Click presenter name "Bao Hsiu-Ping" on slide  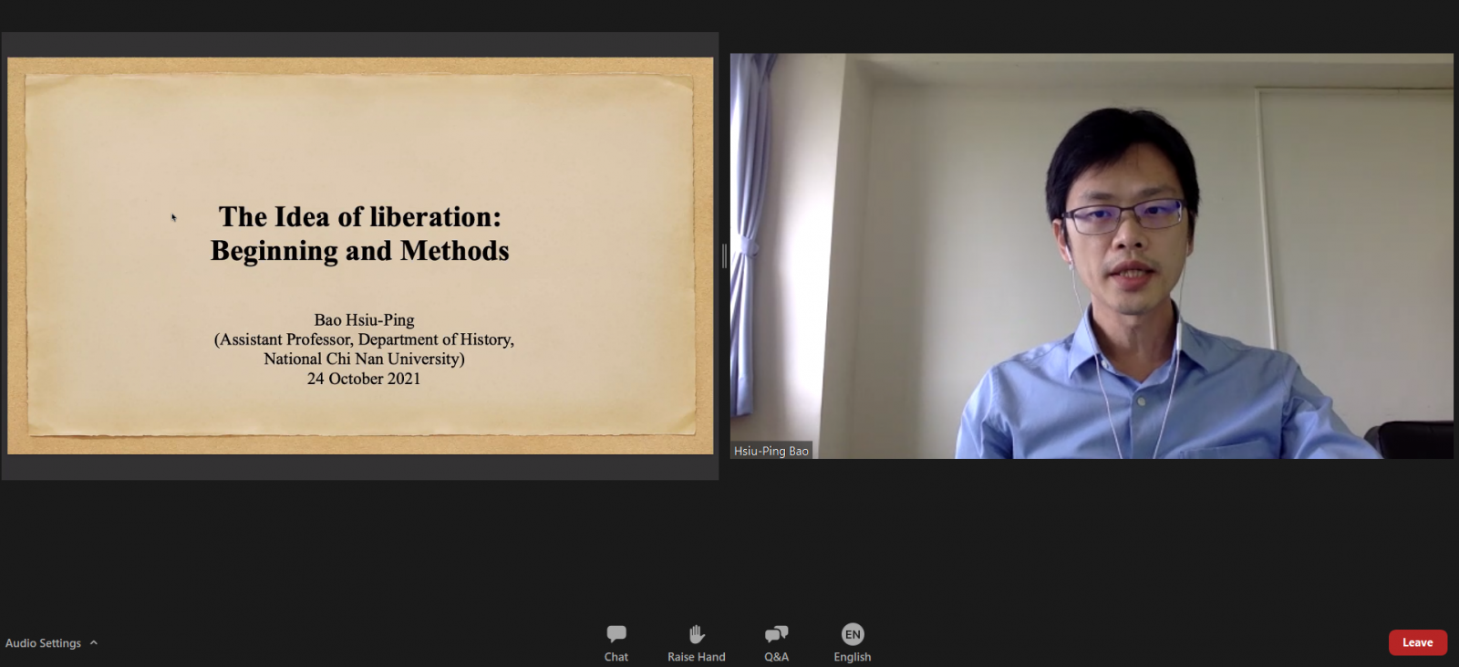[x=364, y=320]
